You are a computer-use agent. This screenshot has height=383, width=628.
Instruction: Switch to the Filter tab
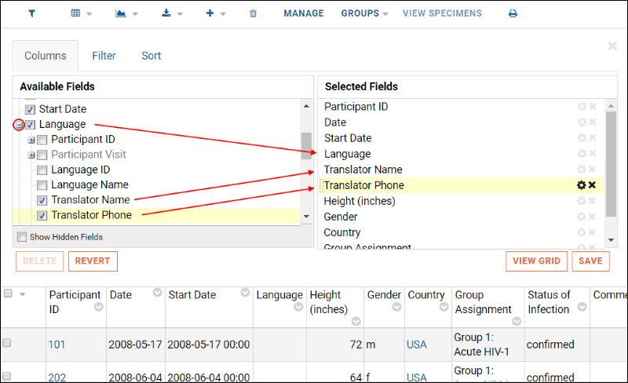(x=104, y=56)
